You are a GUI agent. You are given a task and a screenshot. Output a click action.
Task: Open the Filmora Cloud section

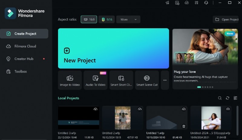pos(25,46)
